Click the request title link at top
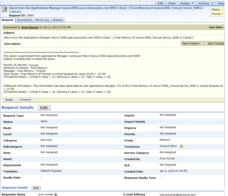The width and height of the screenshot is (228, 196). 106,10
